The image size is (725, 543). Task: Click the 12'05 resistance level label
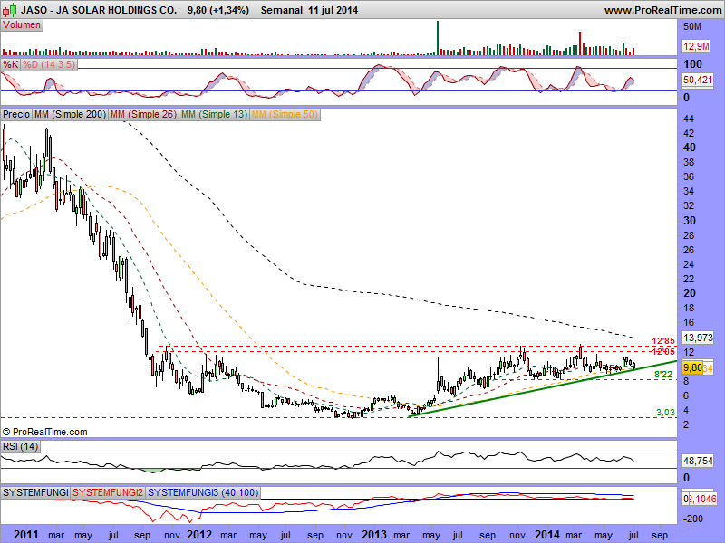click(663, 351)
